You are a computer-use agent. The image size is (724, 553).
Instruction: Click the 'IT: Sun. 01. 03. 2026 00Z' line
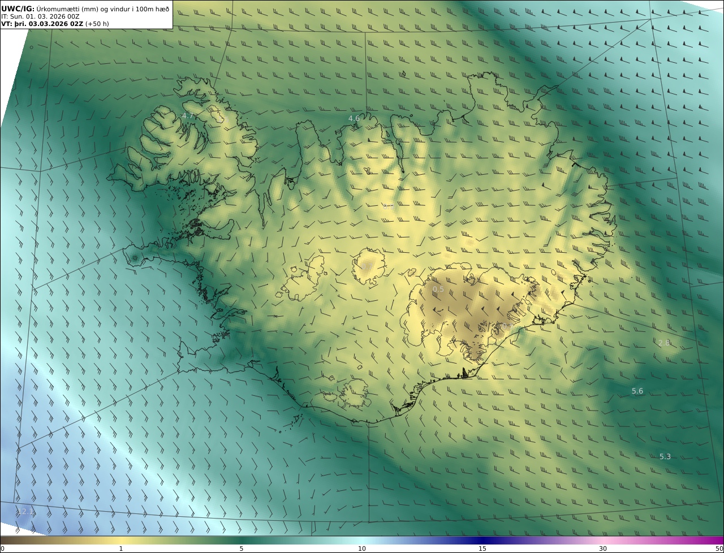point(41,16)
